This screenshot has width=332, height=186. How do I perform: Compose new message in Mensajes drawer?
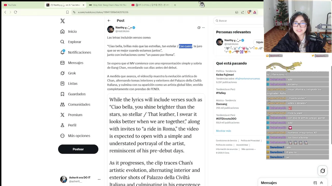pos(315,183)
